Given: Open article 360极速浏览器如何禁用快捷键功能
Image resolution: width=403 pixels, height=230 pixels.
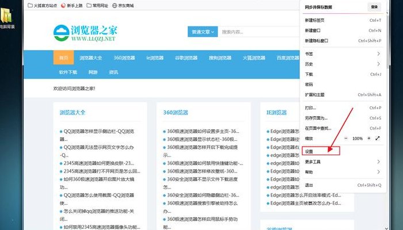Looking at the screenshot, I should tap(205, 163).
